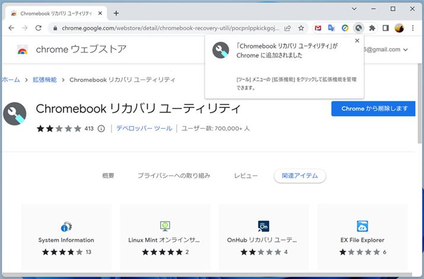This screenshot has height=279, width=424.
Task: Open the Google Translate extension icon
Action: pos(331,28)
